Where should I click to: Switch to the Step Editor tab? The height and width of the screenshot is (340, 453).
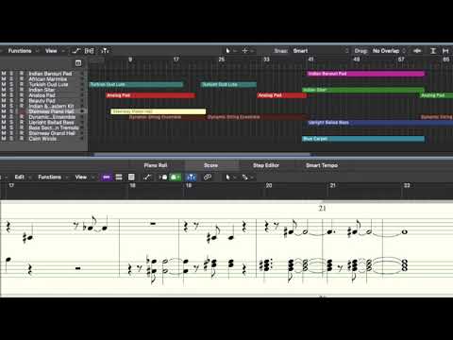click(266, 165)
